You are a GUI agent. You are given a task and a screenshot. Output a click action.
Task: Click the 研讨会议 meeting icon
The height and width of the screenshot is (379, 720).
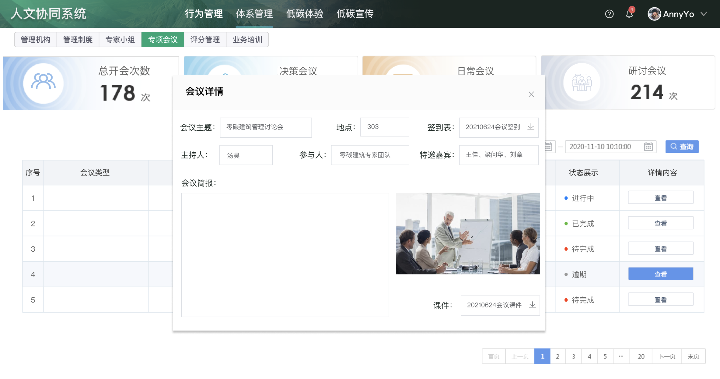(x=582, y=82)
